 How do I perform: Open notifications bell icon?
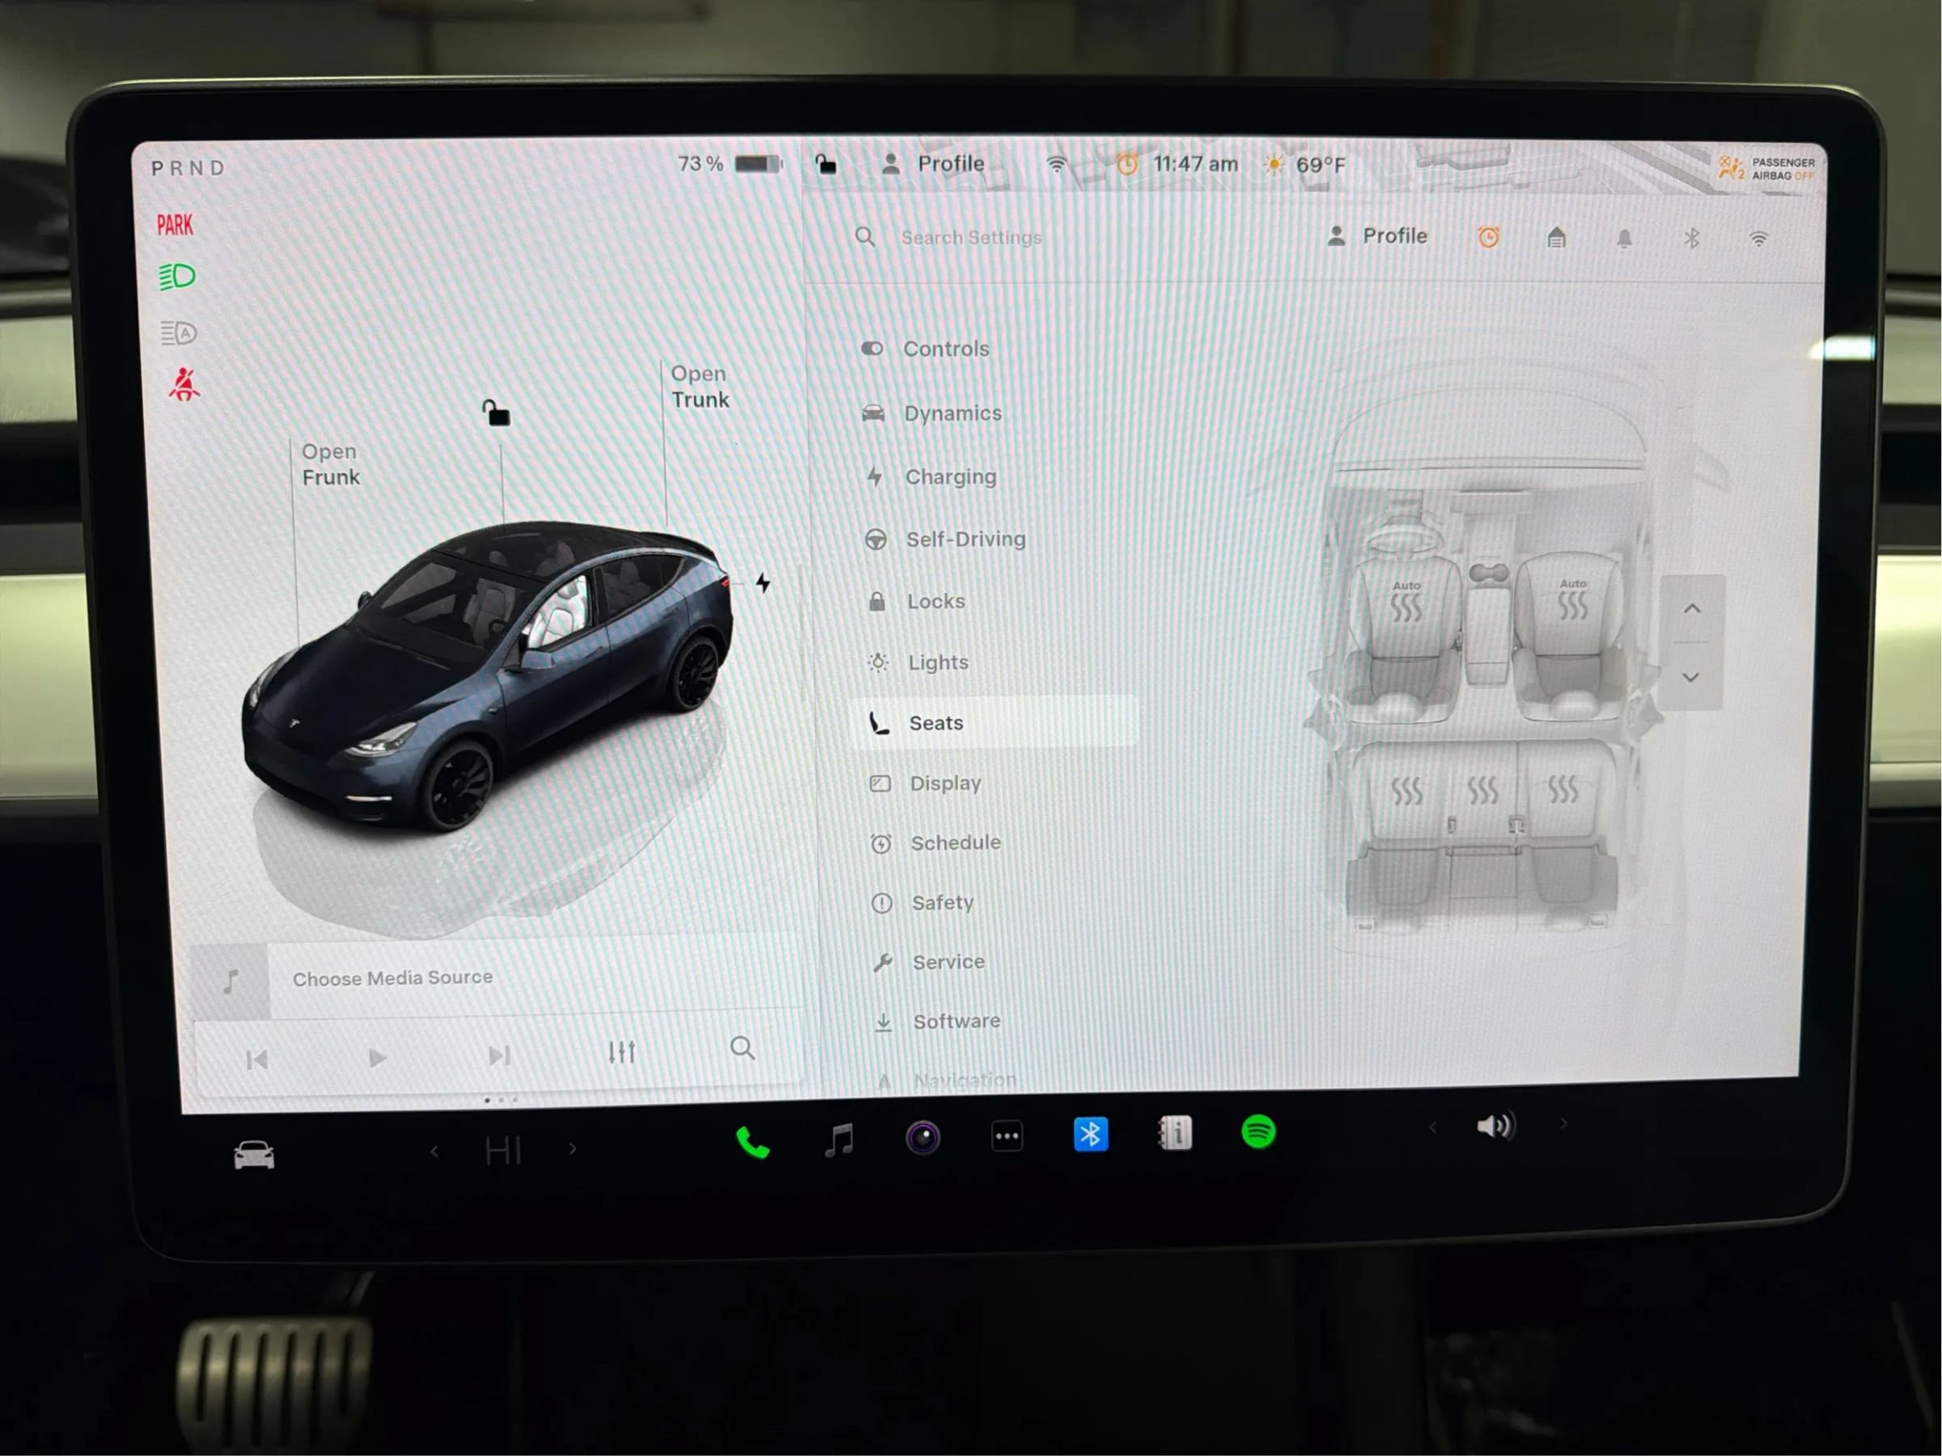[x=1624, y=238]
